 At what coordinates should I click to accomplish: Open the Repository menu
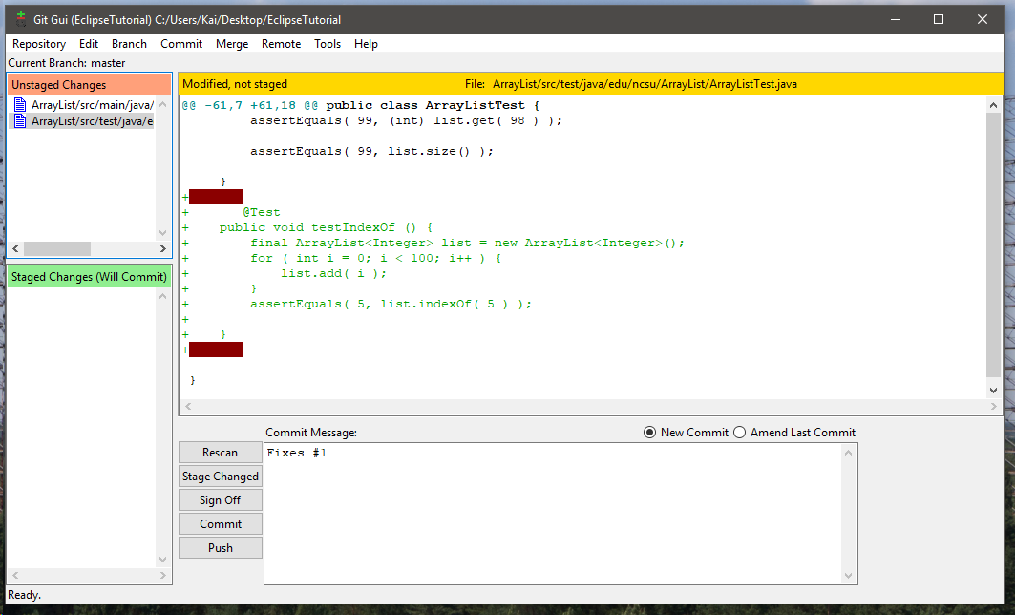pos(39,44)
